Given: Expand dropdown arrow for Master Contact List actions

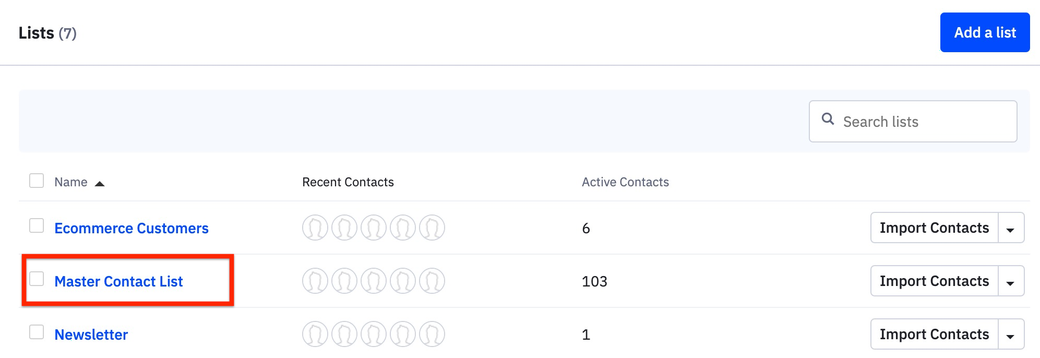Looking at the screenshot, I should (x=1011, y=282).
